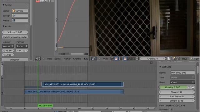
Task: Click the Playhead: 197 text
Action: pos(166,109)
